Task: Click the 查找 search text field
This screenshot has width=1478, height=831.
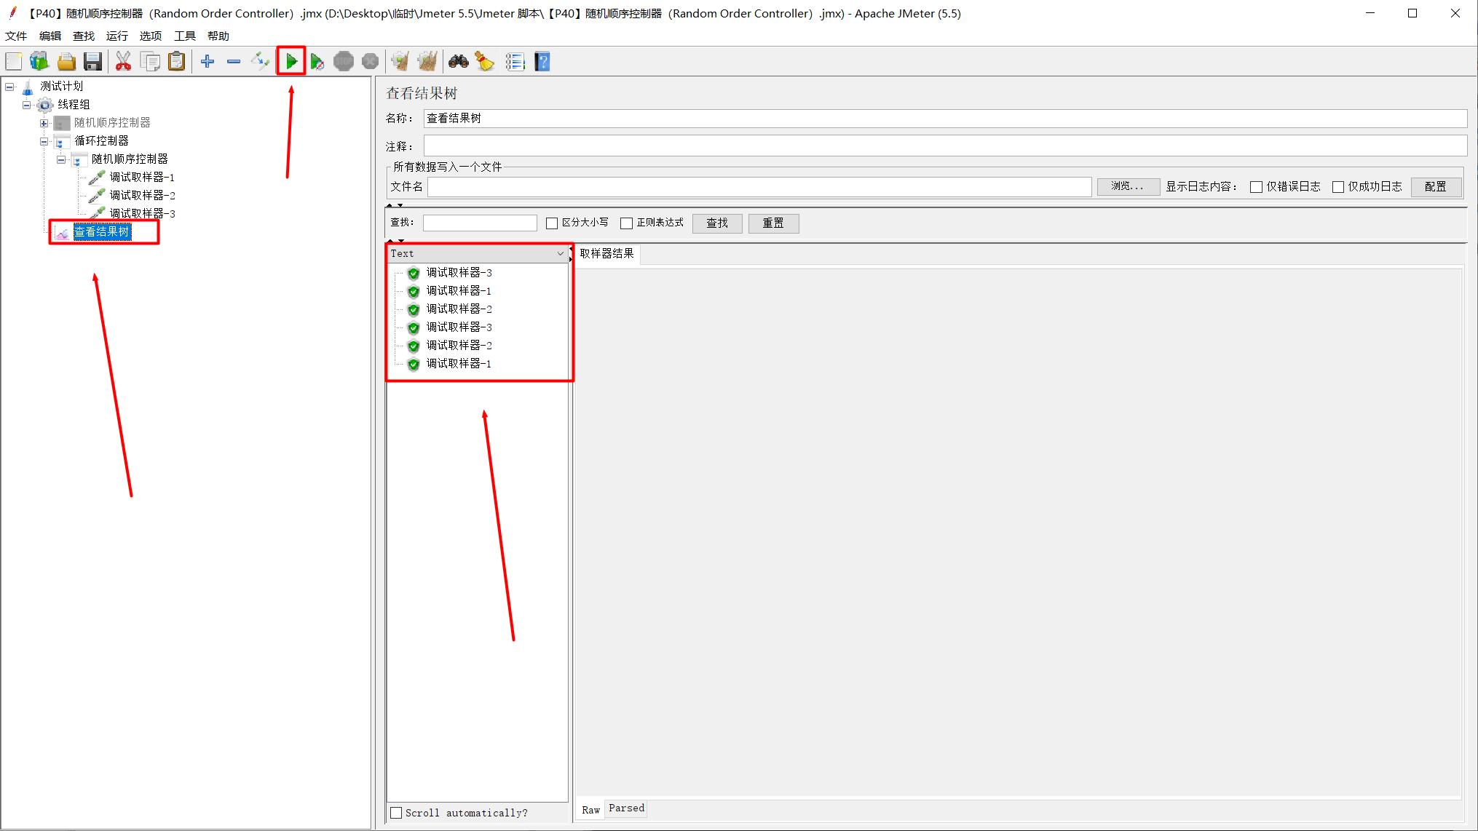Action: tap(480, 223)
